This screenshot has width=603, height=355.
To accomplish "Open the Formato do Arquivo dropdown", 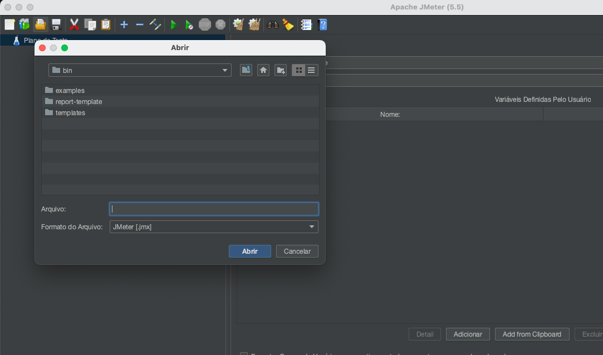I will click(x=214, y=226).
